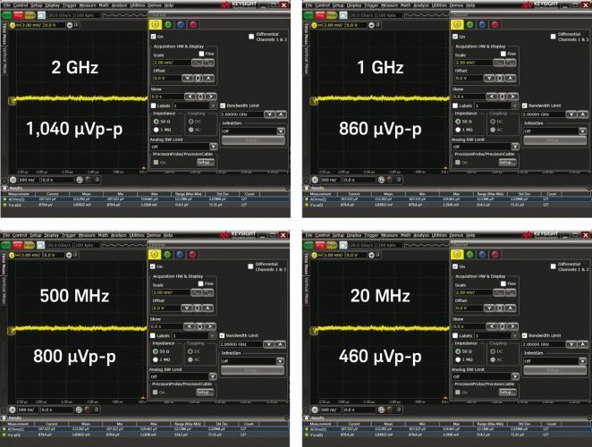This screenshot has height=447, width=592.
Task: Open Trigger menu in 2 GHz screen
Action: 69,5
